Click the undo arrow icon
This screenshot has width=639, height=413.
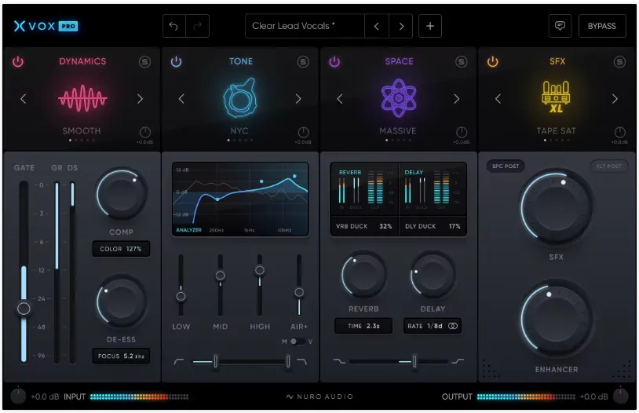pyautogui.click(x=174, y=26)
